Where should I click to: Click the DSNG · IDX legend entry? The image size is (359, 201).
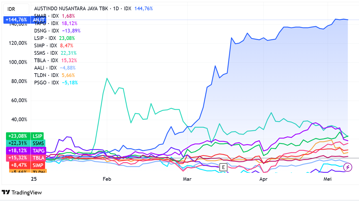[x=46, y=31]
